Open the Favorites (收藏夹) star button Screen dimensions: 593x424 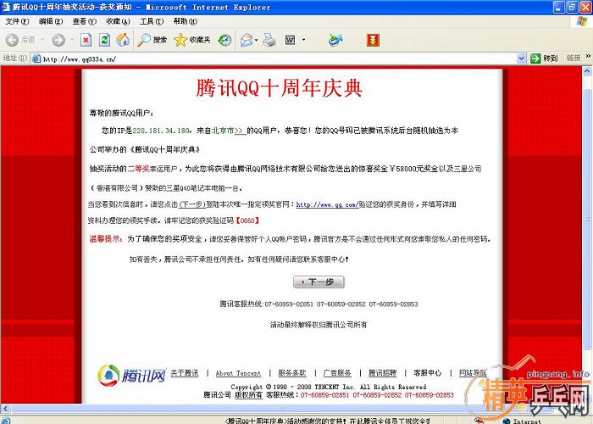click(192, 40)
